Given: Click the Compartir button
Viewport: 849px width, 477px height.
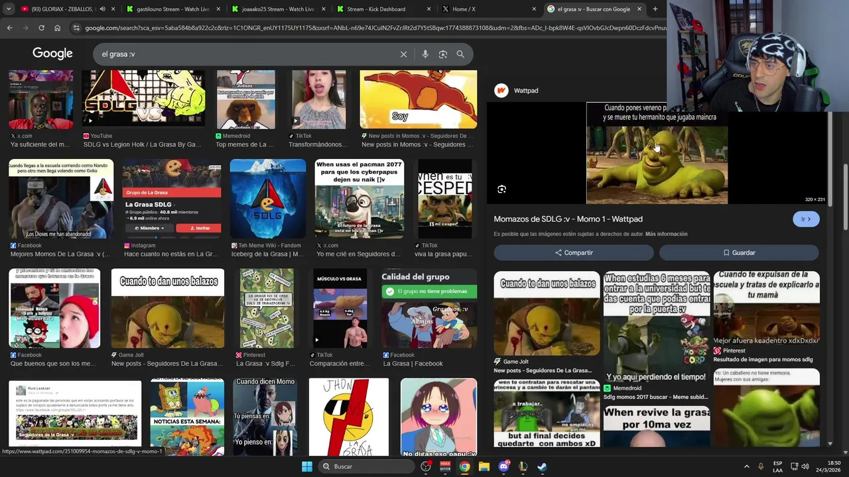Looking at the screenshot, I should (x=574, y=252).
